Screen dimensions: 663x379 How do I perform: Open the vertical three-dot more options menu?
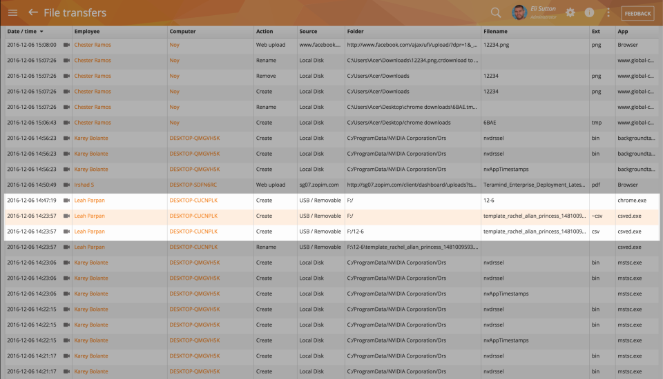click(608, 12)
